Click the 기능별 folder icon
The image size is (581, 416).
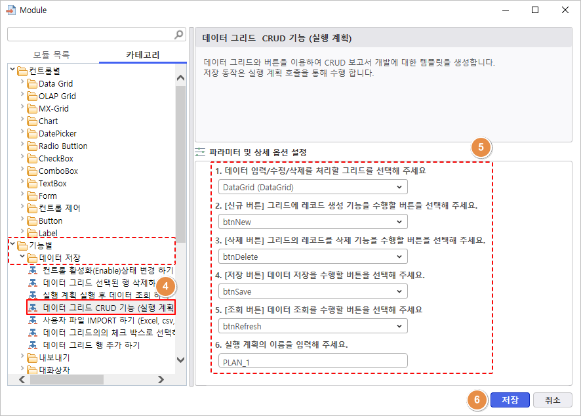22,245
